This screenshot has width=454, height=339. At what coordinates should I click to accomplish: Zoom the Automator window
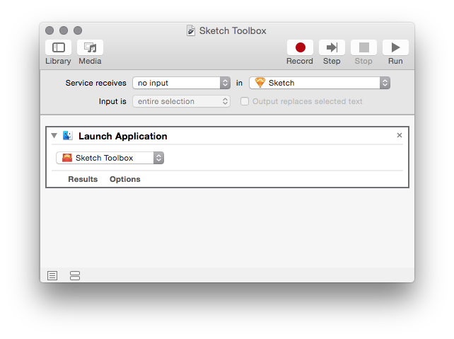pyautogui.click(x=78, y=30)
